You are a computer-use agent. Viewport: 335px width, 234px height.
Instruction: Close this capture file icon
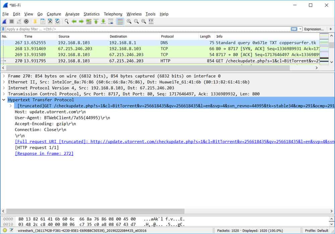(50, 21)
